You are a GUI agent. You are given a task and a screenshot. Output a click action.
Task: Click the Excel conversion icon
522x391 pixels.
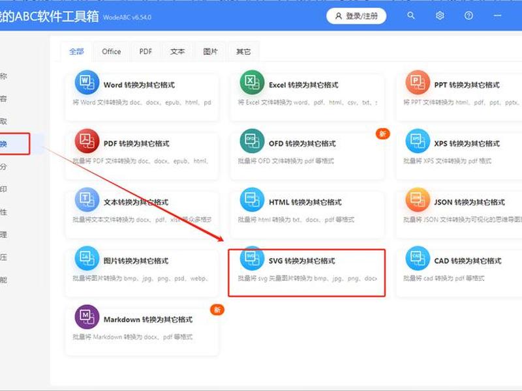pos(252,82)
